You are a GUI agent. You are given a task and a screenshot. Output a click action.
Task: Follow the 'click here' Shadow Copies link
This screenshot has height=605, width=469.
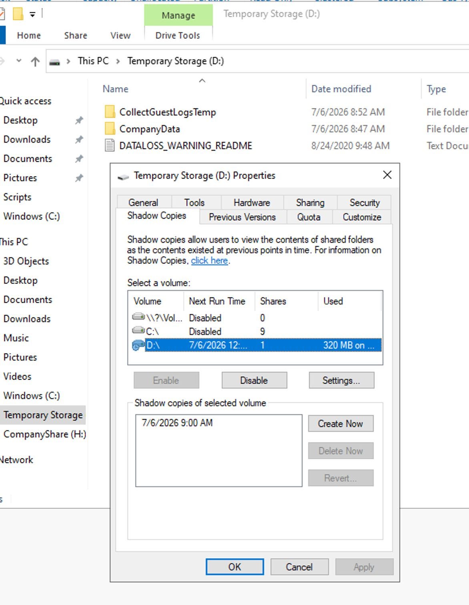pyautogui.click(x=209, y=260)
